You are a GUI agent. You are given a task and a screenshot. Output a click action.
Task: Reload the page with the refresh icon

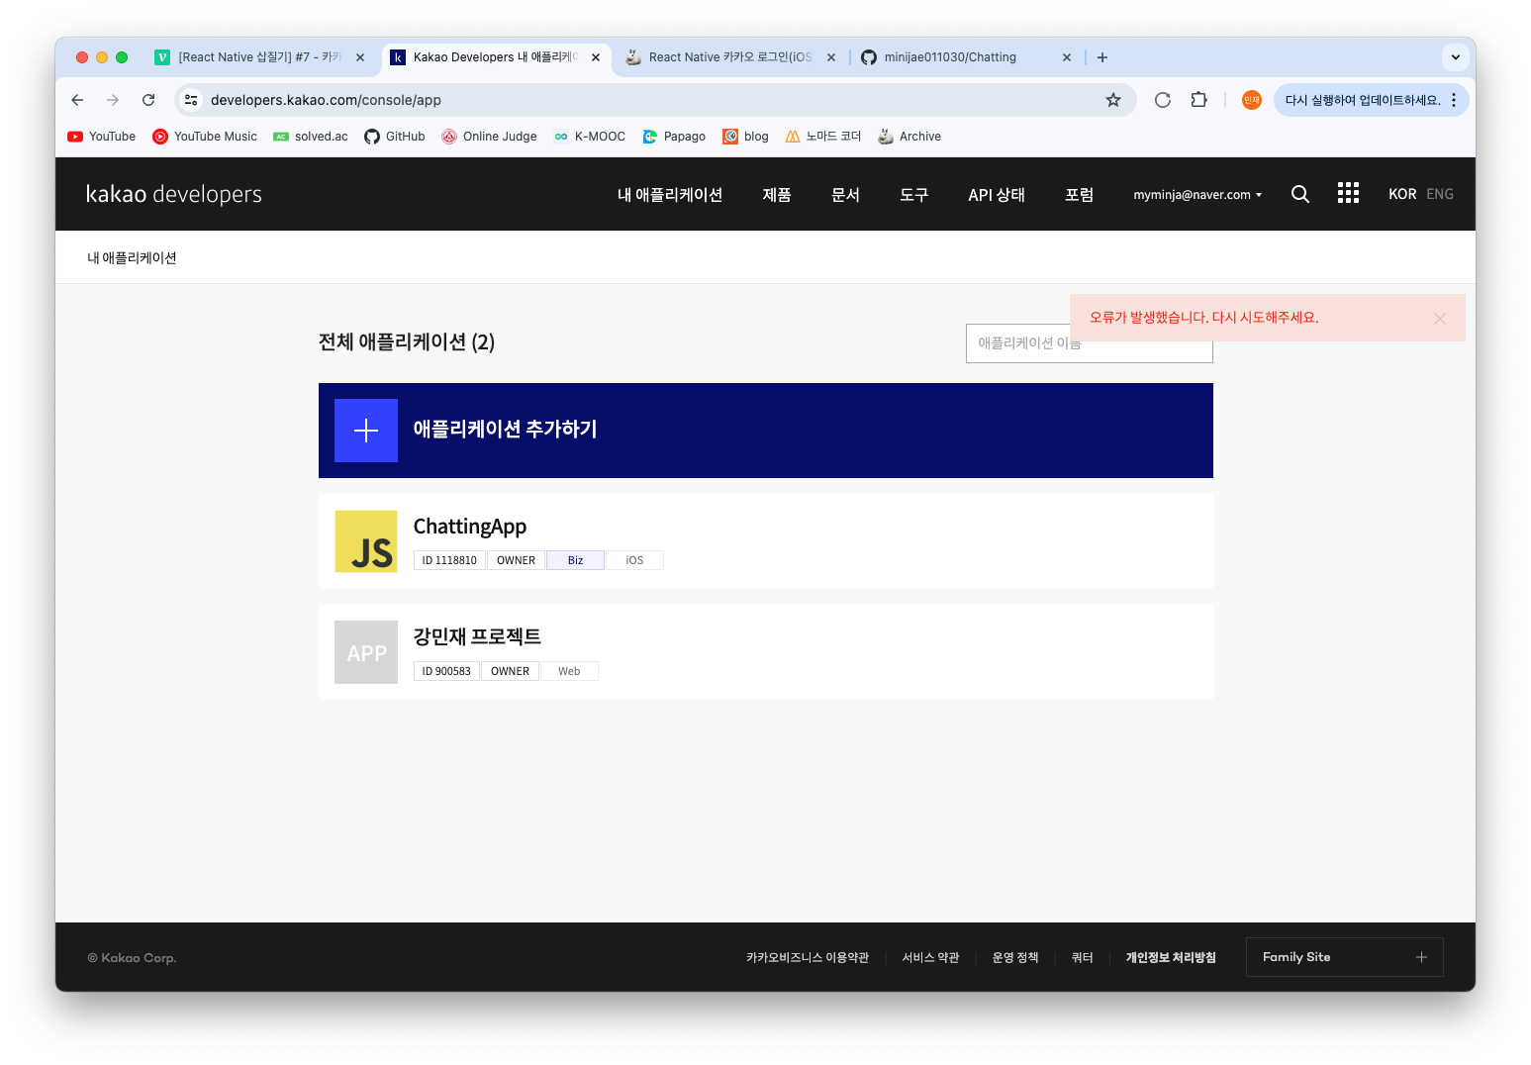click(148, 100)
